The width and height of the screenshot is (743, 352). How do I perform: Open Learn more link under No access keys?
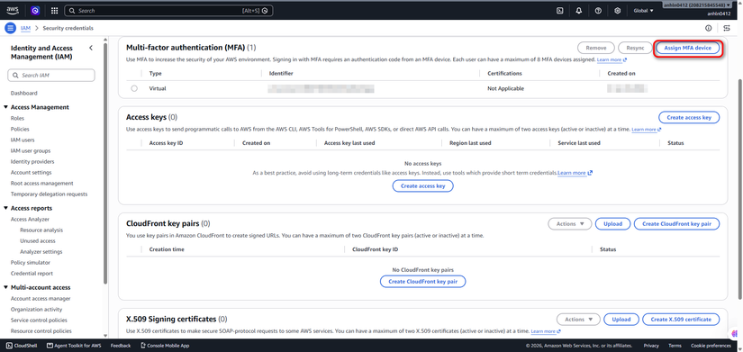(x=575, y=174)
